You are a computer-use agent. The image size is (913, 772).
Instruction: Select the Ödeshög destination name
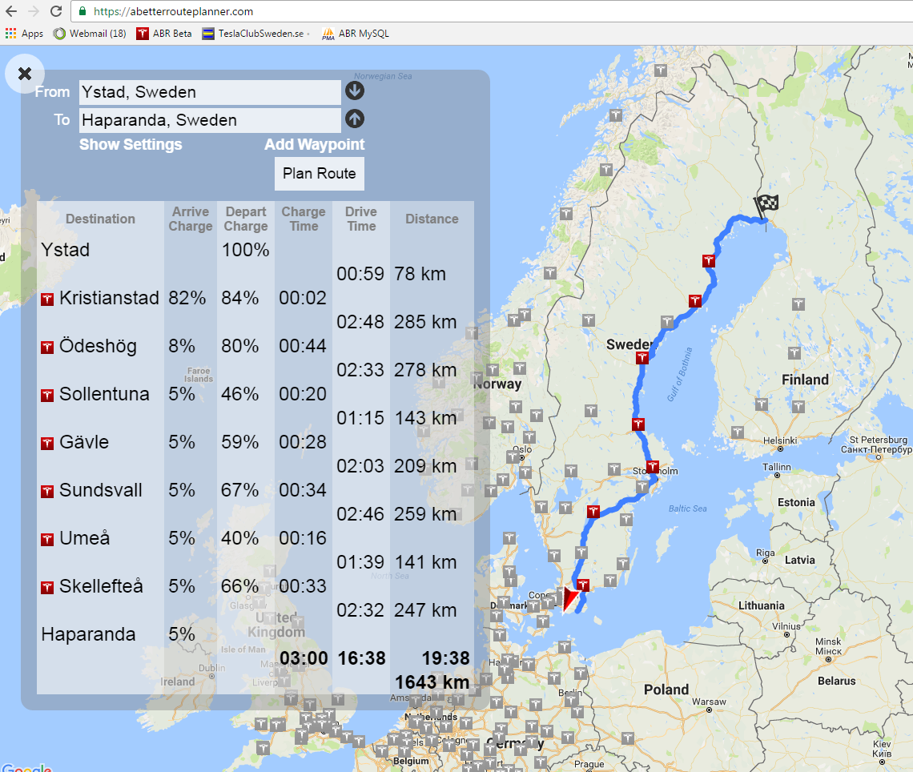(98, 346)
